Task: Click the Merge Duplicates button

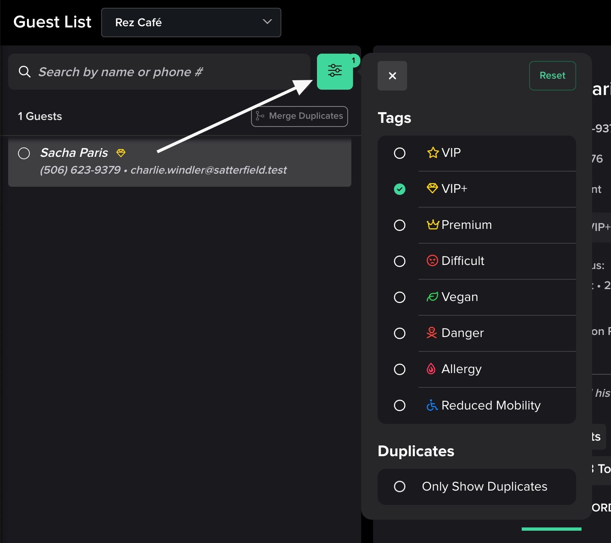Action: coord(299,116)
